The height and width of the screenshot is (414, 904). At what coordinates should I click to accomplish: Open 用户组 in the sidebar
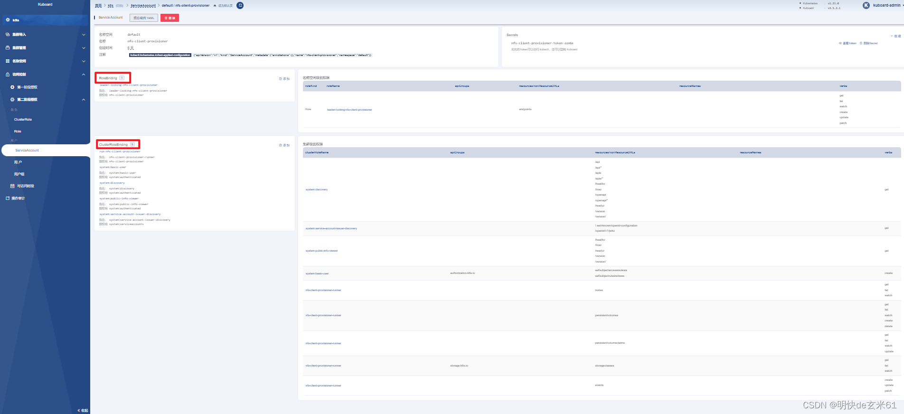(19, 174)
